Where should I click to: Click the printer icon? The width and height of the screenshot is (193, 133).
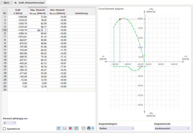coord(89,128)
